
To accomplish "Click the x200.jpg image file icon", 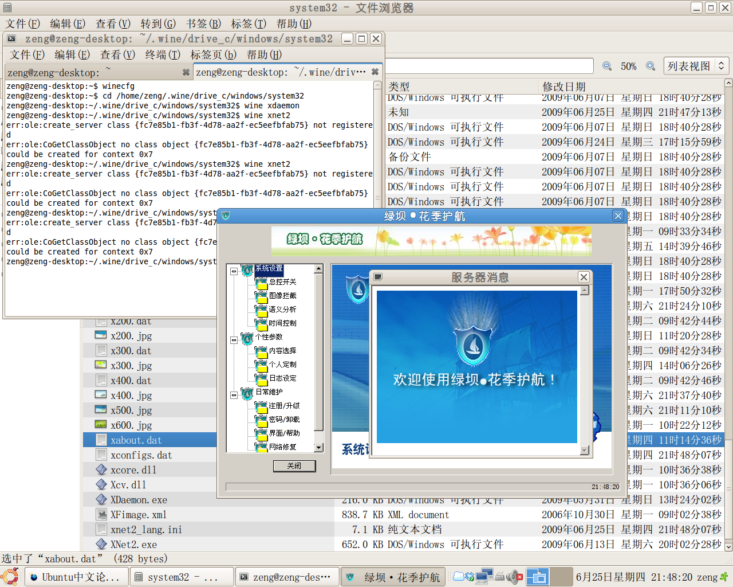I will (101, 336).
